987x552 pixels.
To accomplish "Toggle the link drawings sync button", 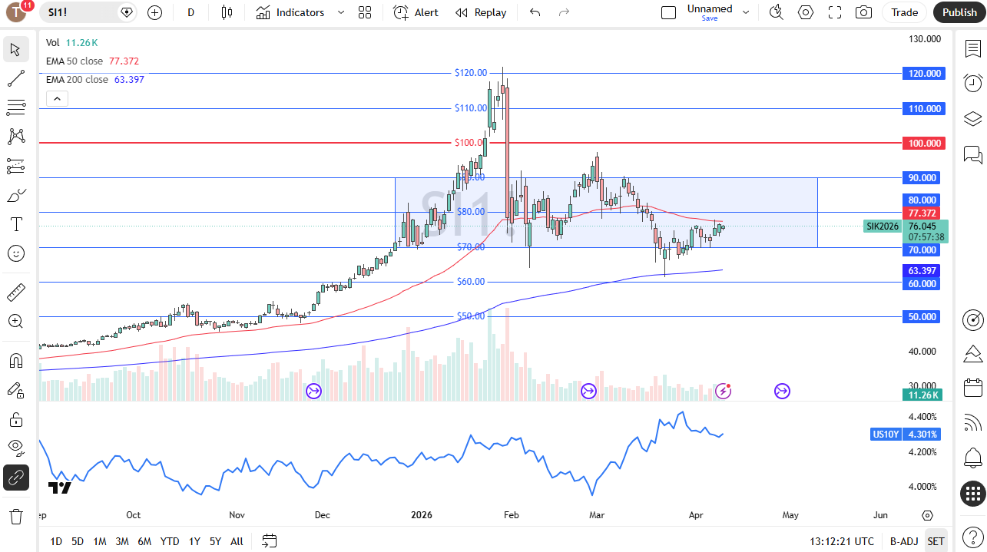I will tap(16, 478).
